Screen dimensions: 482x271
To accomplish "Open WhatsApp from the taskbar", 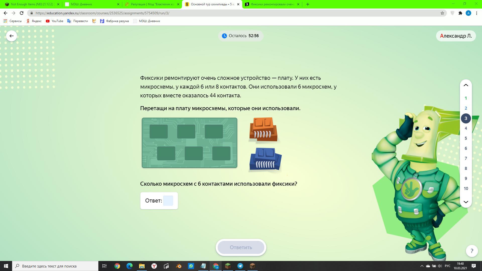I will [191, 266].
